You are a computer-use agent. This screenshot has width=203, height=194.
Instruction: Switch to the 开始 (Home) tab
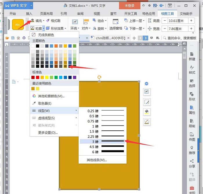click(12, 14)
